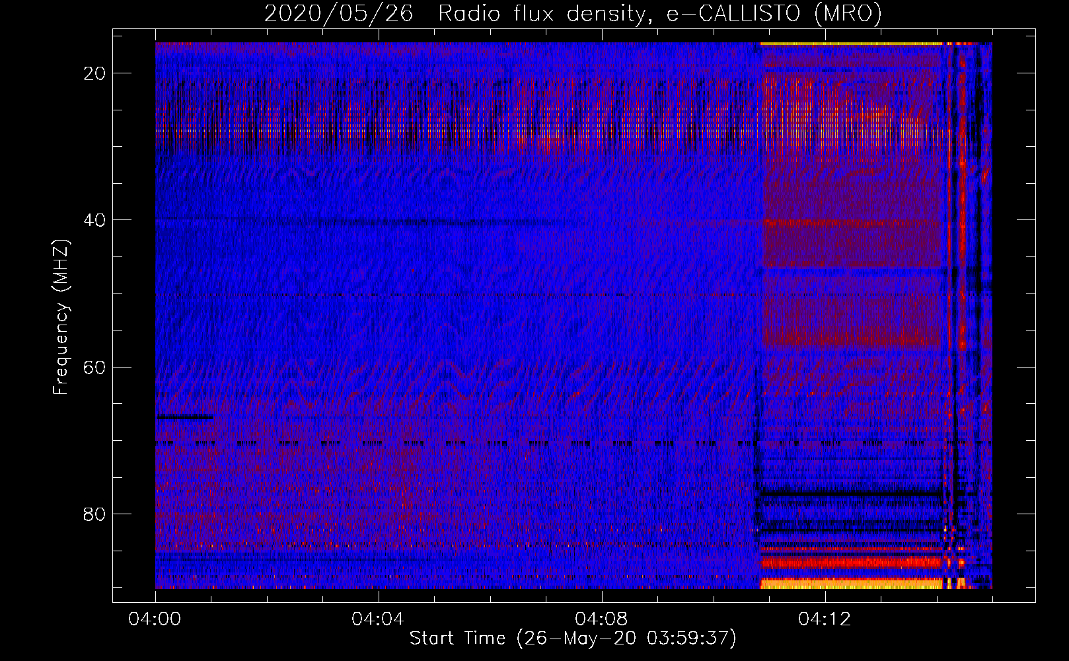Click the 'Start Time (26-May-20 03:59:37)' label

click(573, 639)
